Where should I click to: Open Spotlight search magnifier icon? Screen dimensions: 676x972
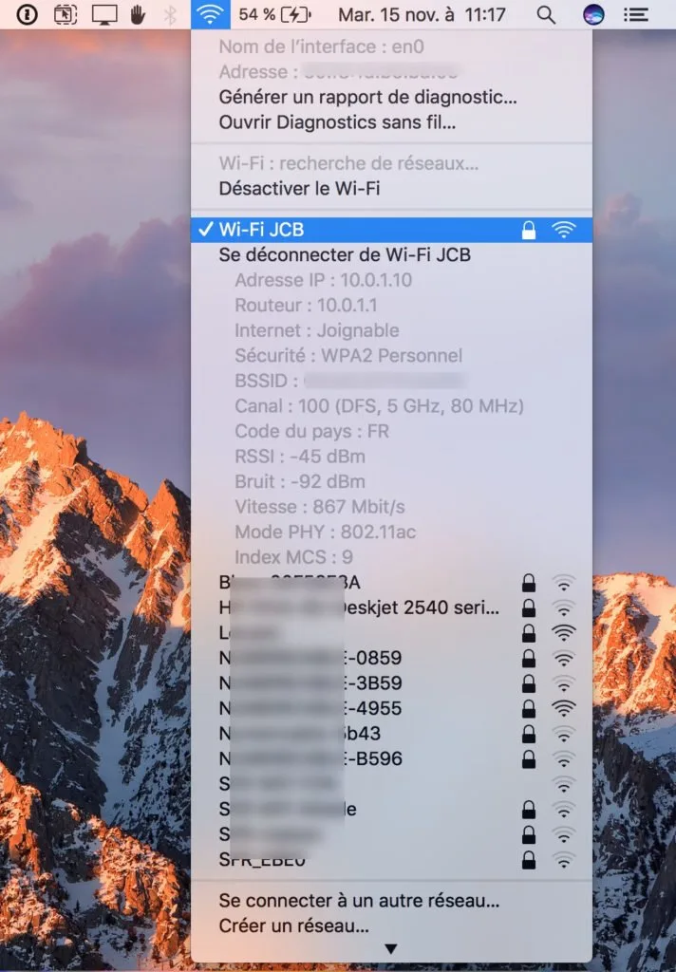point(546,14)
